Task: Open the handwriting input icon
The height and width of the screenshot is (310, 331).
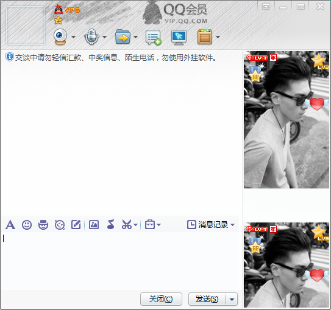Action: [76, 224]
